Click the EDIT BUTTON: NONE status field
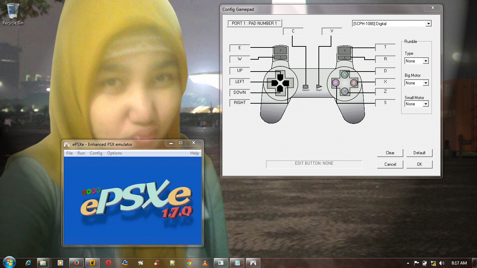This screenshot has width=477, height=268. [x=314, y=164]
